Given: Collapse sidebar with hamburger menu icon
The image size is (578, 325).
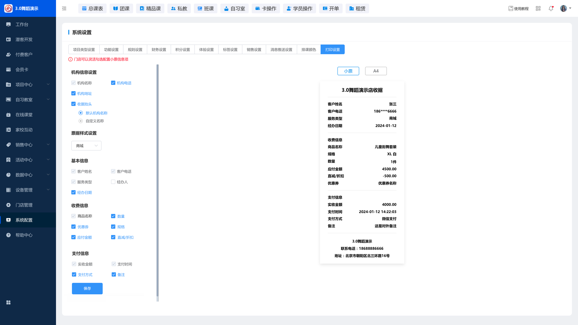Looking at the screenshot, I should 64,8.
